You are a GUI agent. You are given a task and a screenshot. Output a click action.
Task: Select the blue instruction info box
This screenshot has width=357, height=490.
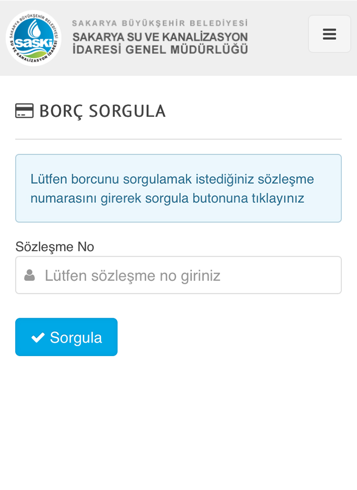pyautogui.click(x=178, y=188)
